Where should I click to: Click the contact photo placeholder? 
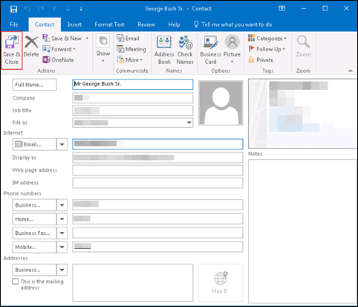coord(221,103)
